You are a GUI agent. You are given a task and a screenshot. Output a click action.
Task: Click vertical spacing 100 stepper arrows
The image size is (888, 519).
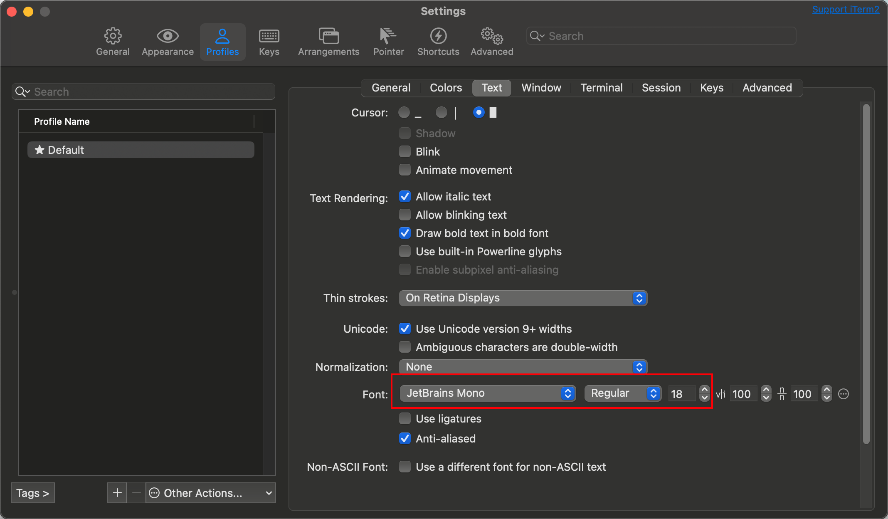(827, 393)
